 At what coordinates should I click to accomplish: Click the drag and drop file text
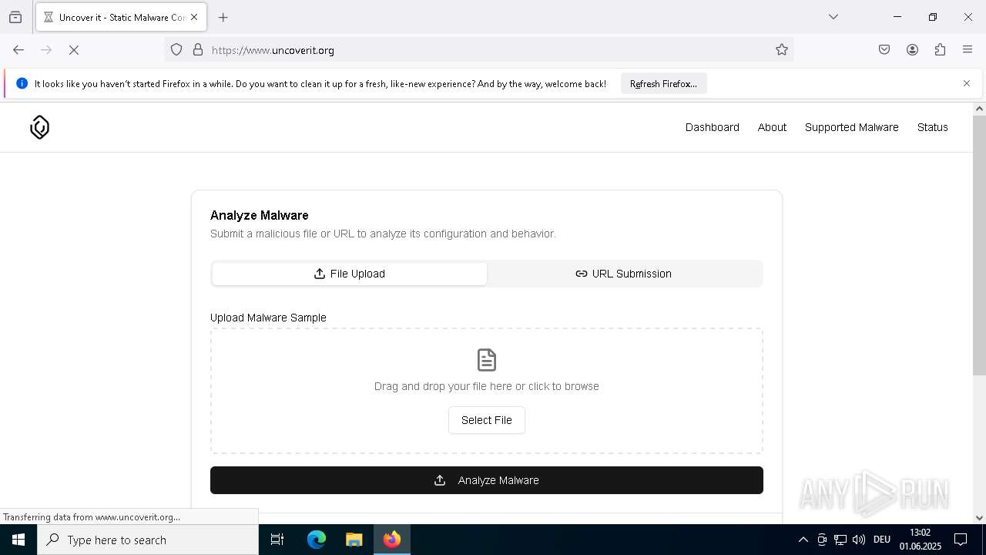pyautogui.click(x=487, y=386)
